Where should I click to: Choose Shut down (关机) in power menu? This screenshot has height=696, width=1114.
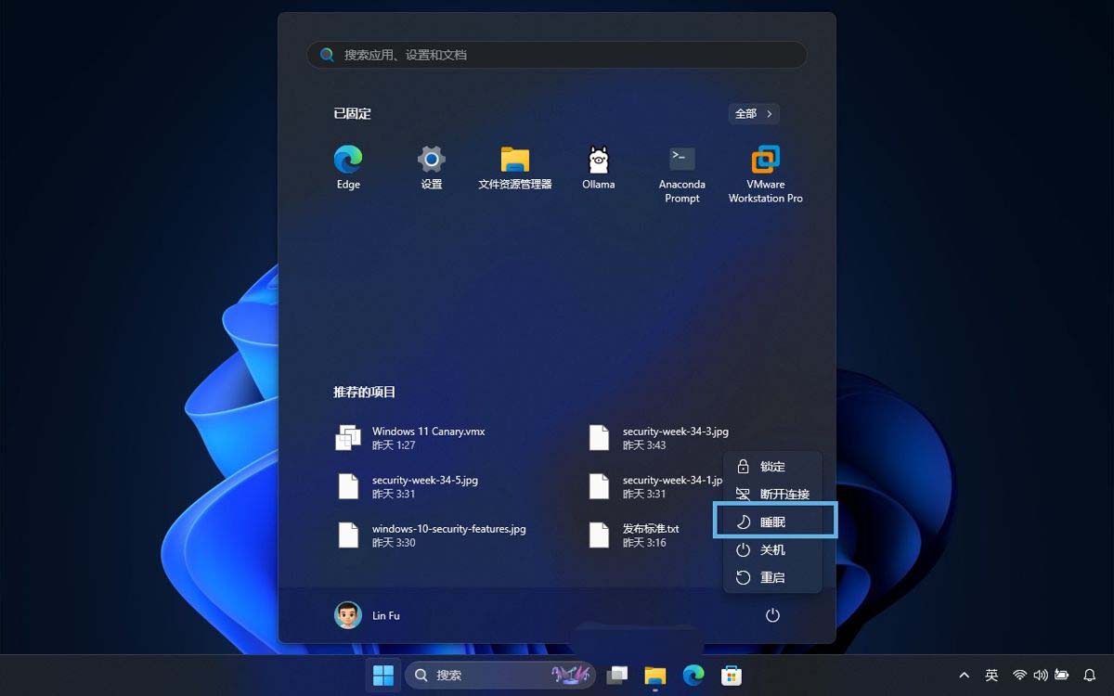click(x=772, y=549)
